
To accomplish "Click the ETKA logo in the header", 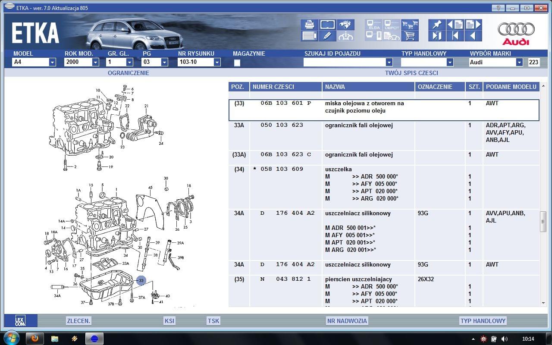I will coord(35,33).
